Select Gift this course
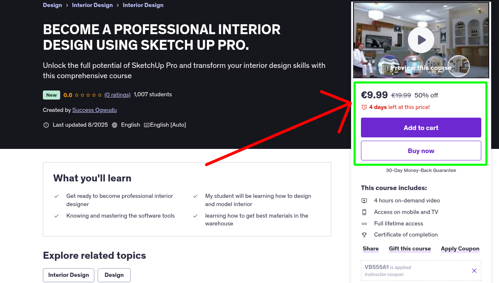 [x=410, y=248]
